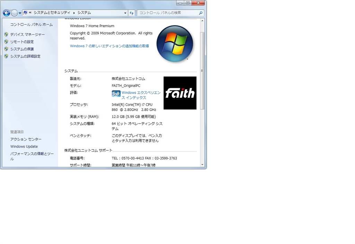This screenshot has width=355, height=244.
Task: Click the Back navigation arrow button
Action: [7, 13]
